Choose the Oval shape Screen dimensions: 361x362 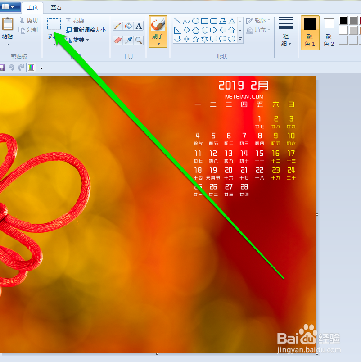(x=196, y=21)
